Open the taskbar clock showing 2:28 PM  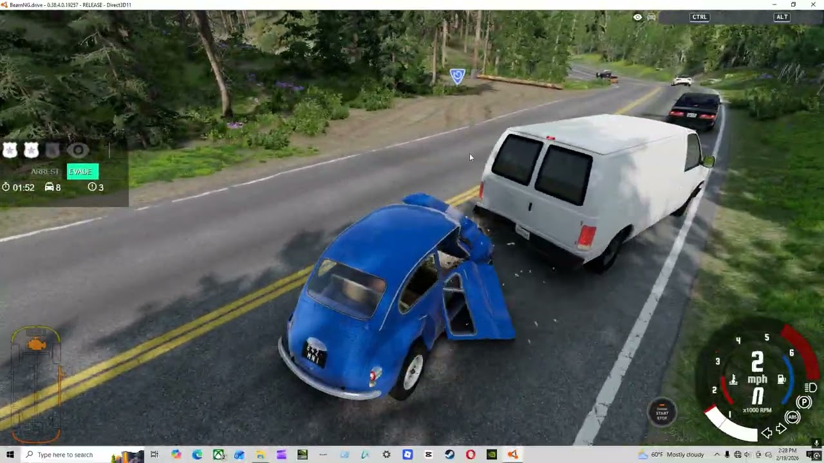pyautogui.click(x=788, y=454)
